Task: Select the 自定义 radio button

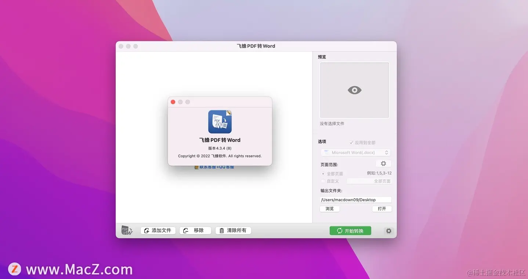Action: tap(323, 181)
